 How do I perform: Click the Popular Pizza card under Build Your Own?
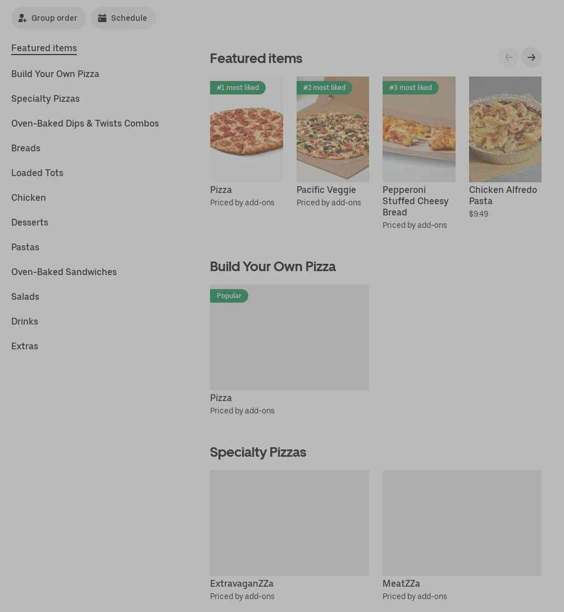289,337
